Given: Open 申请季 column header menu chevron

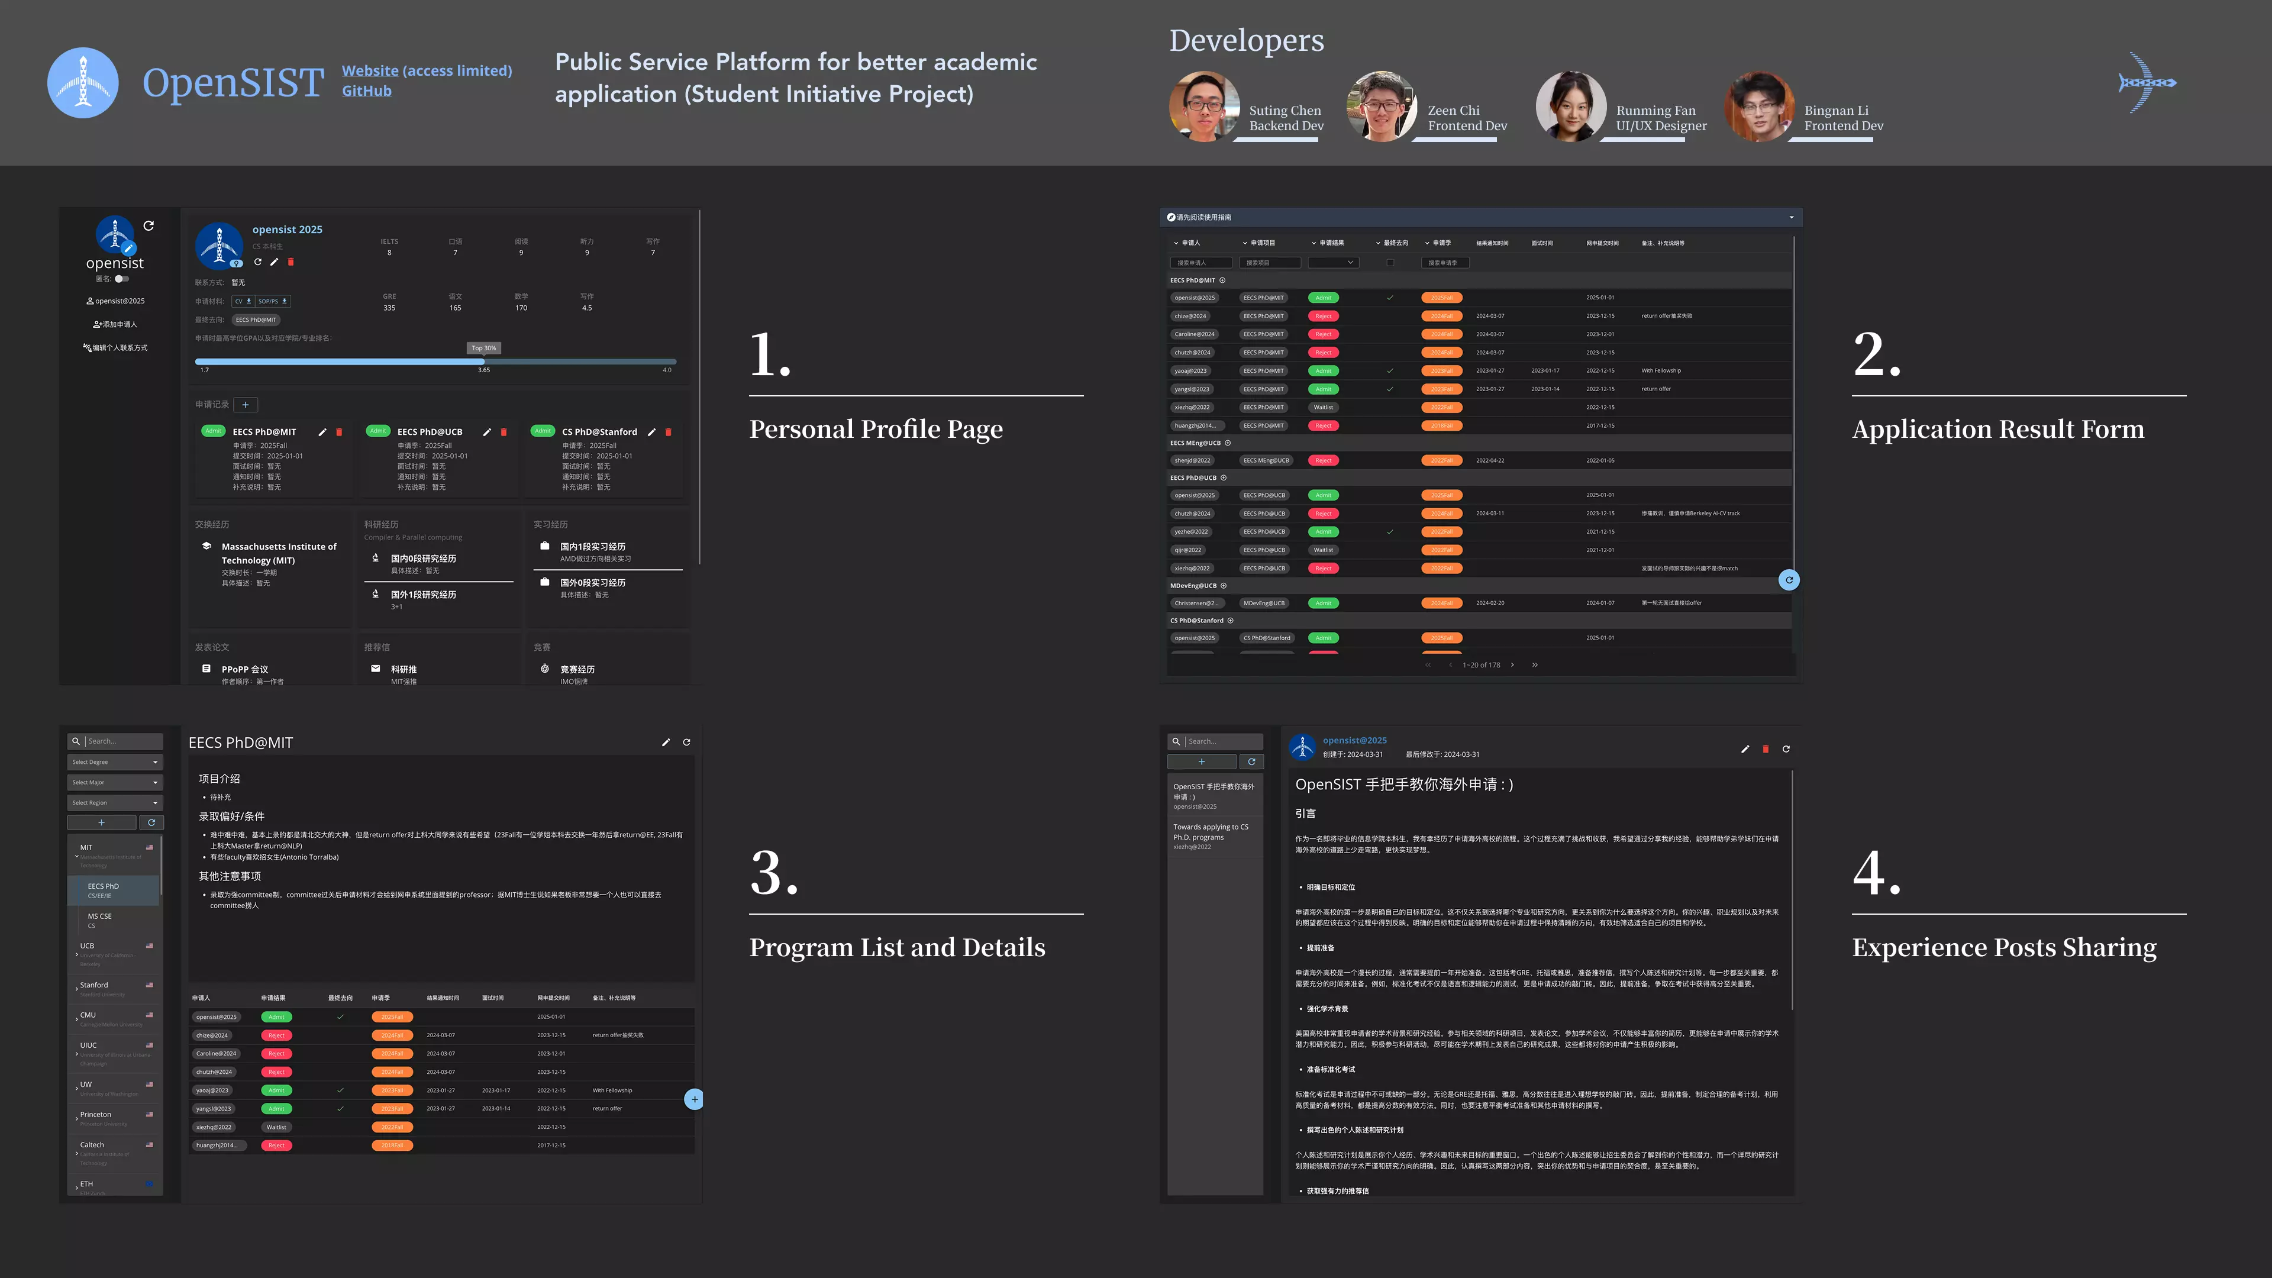Looking at the screenshot, I should [x=1427, y=243].
